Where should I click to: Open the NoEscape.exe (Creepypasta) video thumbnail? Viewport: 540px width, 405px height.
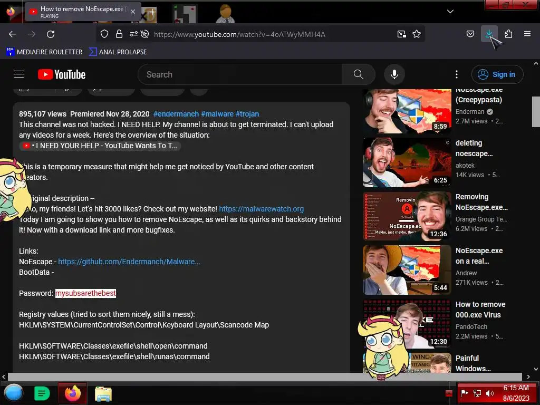[407, 111]
